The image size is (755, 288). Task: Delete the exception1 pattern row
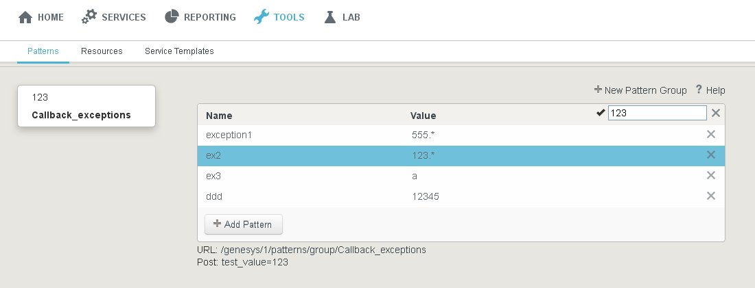point(711,135)
